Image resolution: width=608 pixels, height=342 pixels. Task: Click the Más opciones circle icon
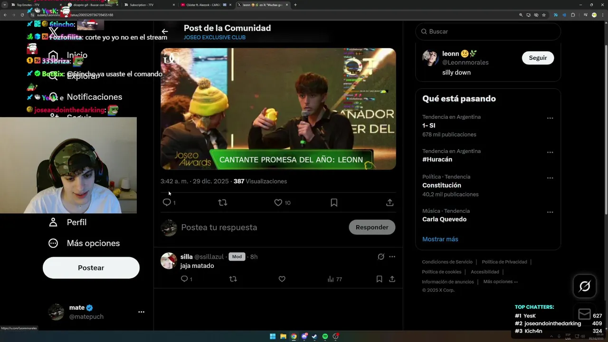tap(53, 243)
